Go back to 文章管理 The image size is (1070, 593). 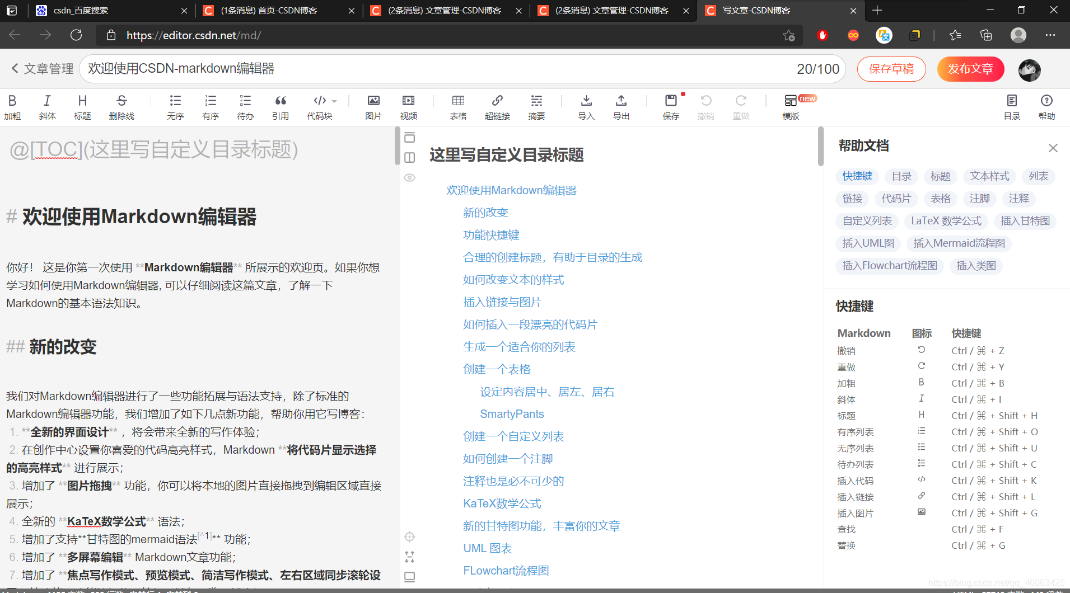[x=43, y=68]
